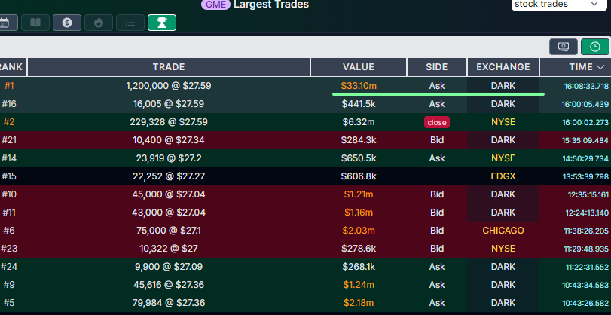Select trade 45,616 @ $27.36
The height and width of the screenshot is (315, 611).
pos(169,285)
